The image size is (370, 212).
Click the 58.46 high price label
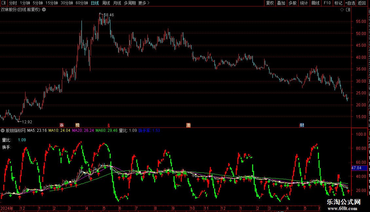pyautogui.click(x=109, y=15)
